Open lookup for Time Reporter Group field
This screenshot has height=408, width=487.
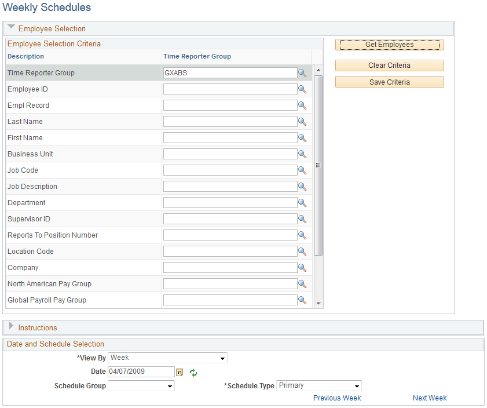pyautogui.click(x=302, y=73)
